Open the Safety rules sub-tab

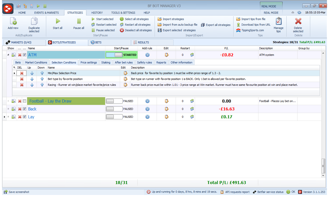(x=145, y=62)
